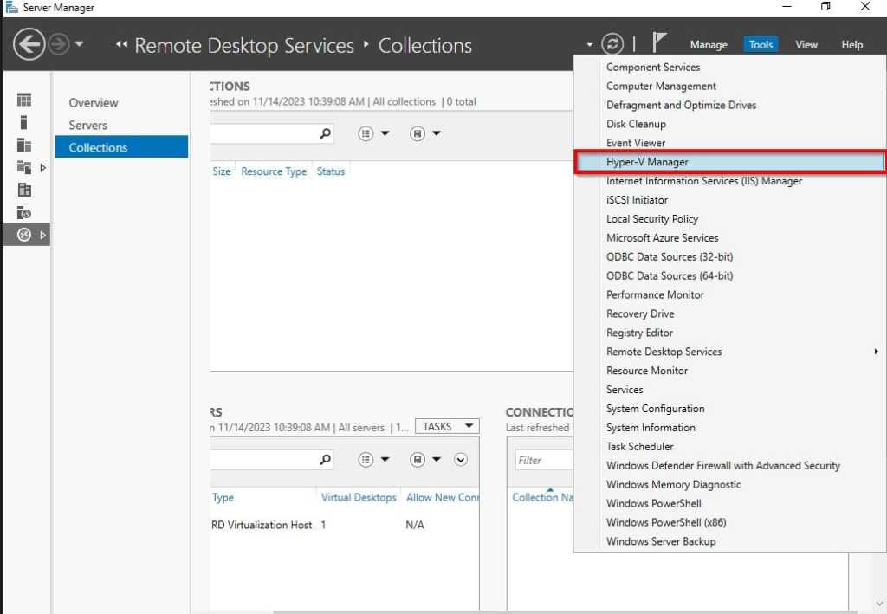Sort by the Virtual Desktops column header
This screenshot has width=887, height=614.
(x=359, y=498)
